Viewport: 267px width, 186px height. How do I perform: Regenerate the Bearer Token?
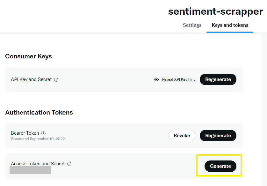pyautogui.click(x=218, y=136)
